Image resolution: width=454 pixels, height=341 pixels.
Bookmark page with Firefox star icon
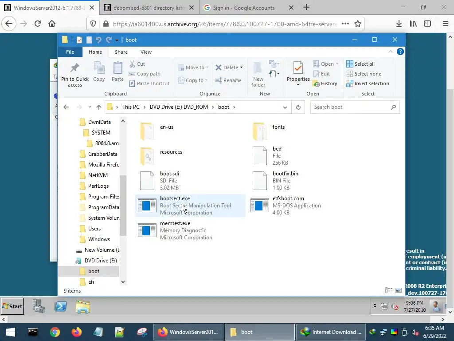pos(358,24)
